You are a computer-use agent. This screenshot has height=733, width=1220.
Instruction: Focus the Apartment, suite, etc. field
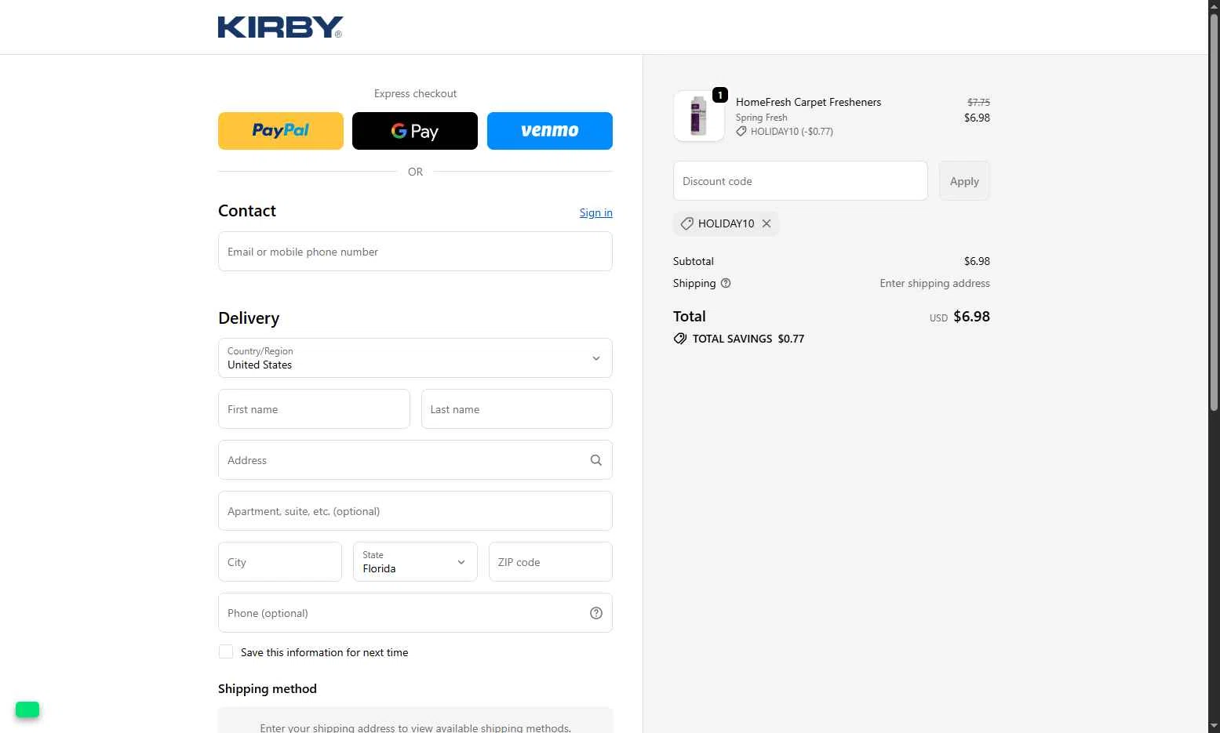(x=415, y=511)
